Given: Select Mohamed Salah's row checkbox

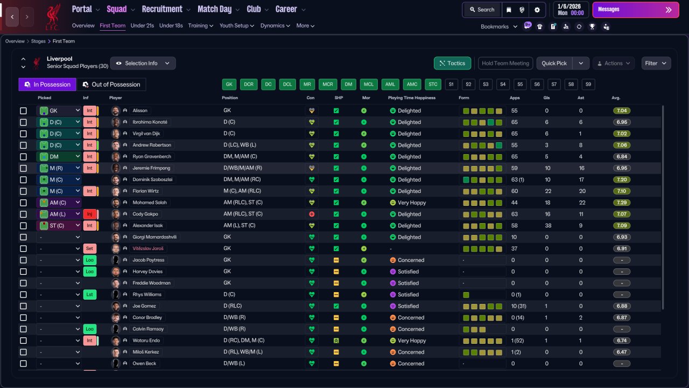Looking at the screenshot, I should (x=23, y=203).
